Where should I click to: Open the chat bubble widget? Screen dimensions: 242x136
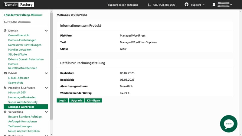coord(228,124)
